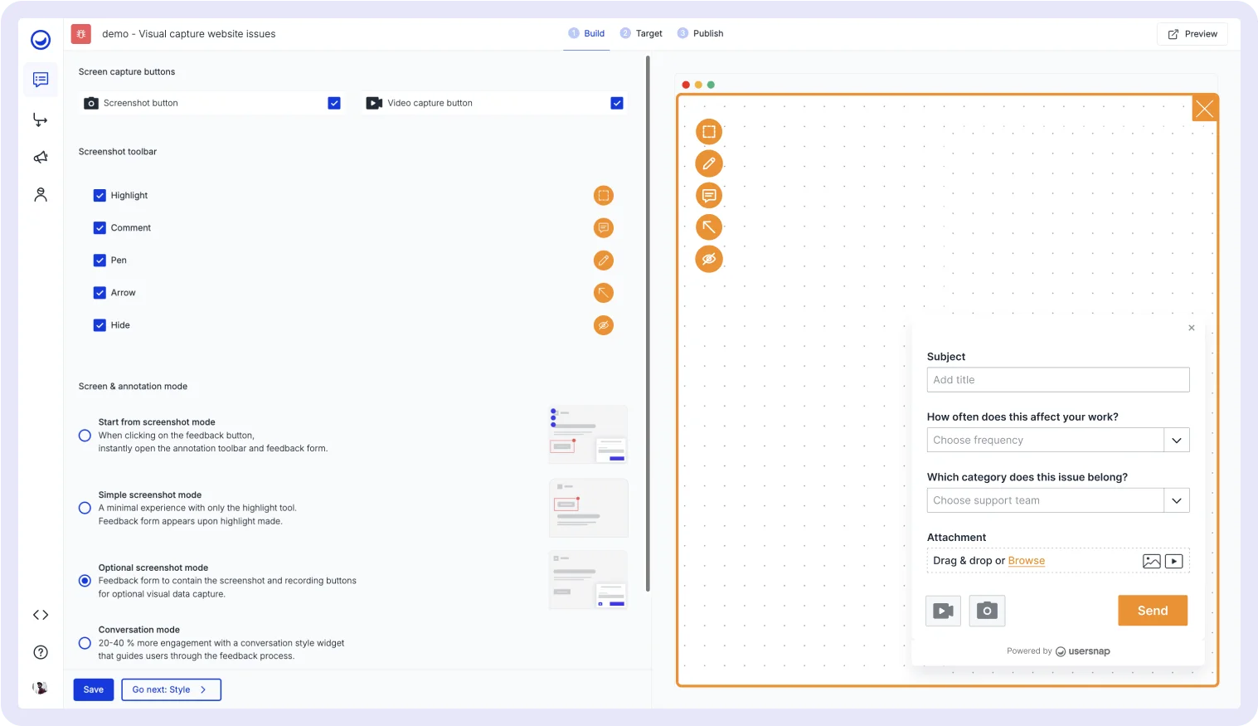Open the feedback list icon in sidebar
Viewport: 1258px width, 726px height.
[41, 80]
